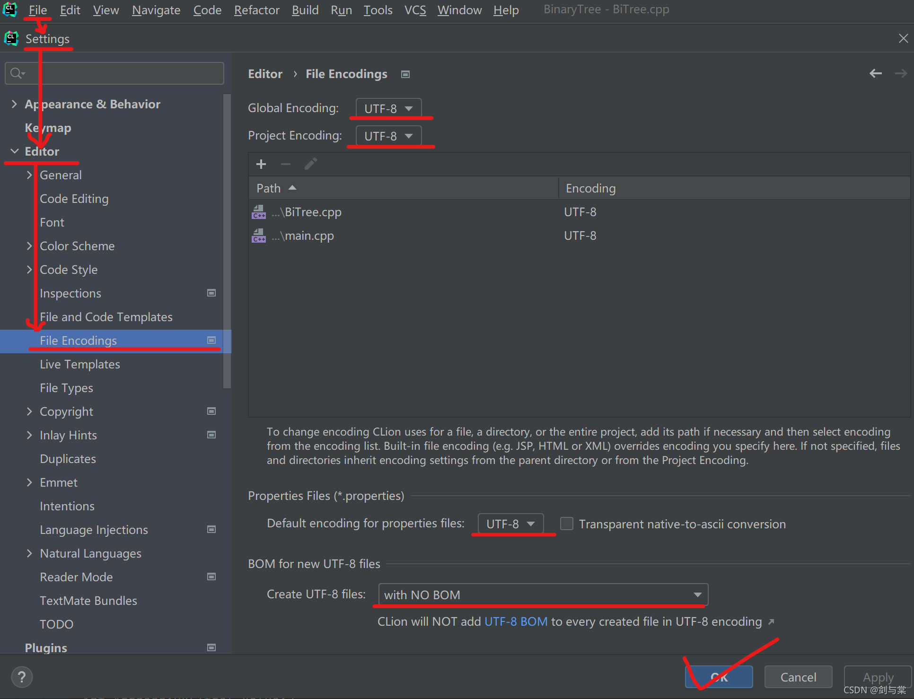The height and width of the screenshot is (699, 914).
Task: Click project icon next to Inspections
Action: (211, 293)
